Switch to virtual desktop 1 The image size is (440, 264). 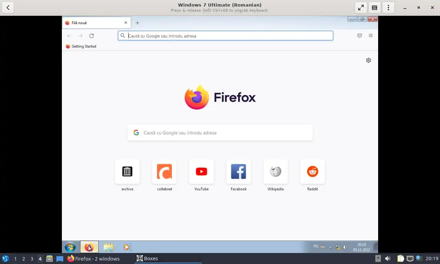pyautogui.click(x=15, y=258)
